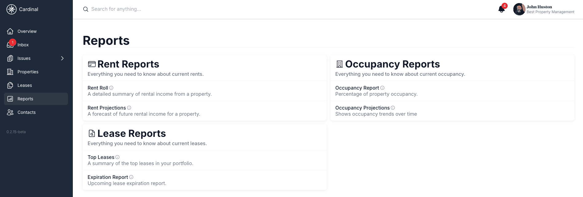
Task: Click John Huston's profile avatar
Action: [x=519, y=9]
